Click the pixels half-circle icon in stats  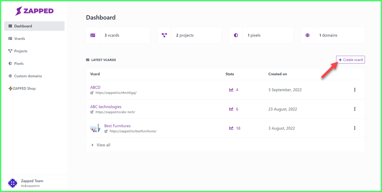click(x=236, y=35)
